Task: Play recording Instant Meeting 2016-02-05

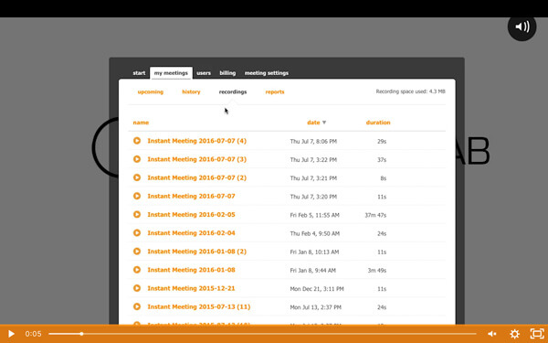Action: pos(137,214)
